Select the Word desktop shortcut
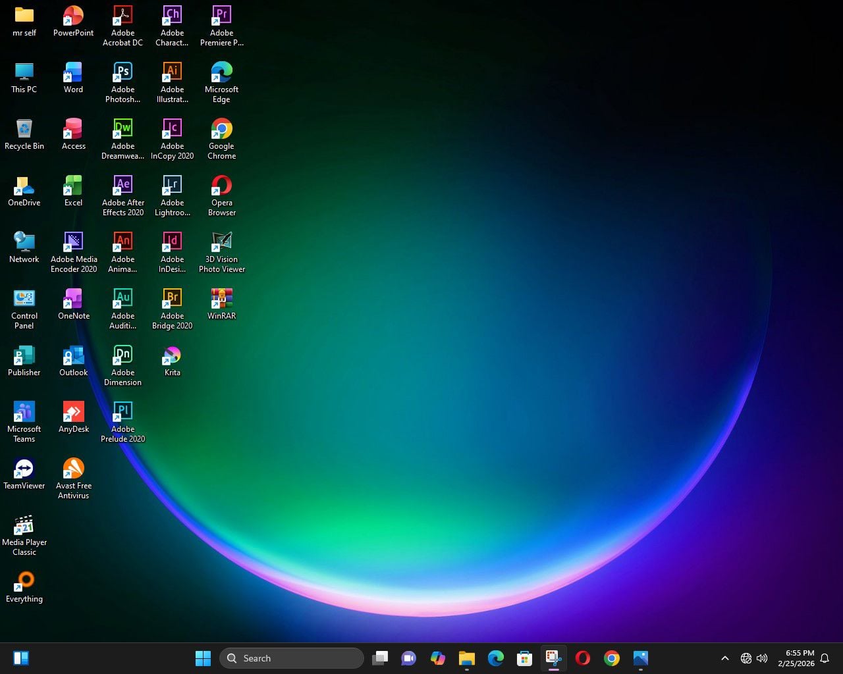This screenshot has height=674, width=843. 73,78
